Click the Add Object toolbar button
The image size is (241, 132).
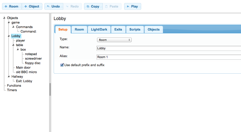[32, 7]
